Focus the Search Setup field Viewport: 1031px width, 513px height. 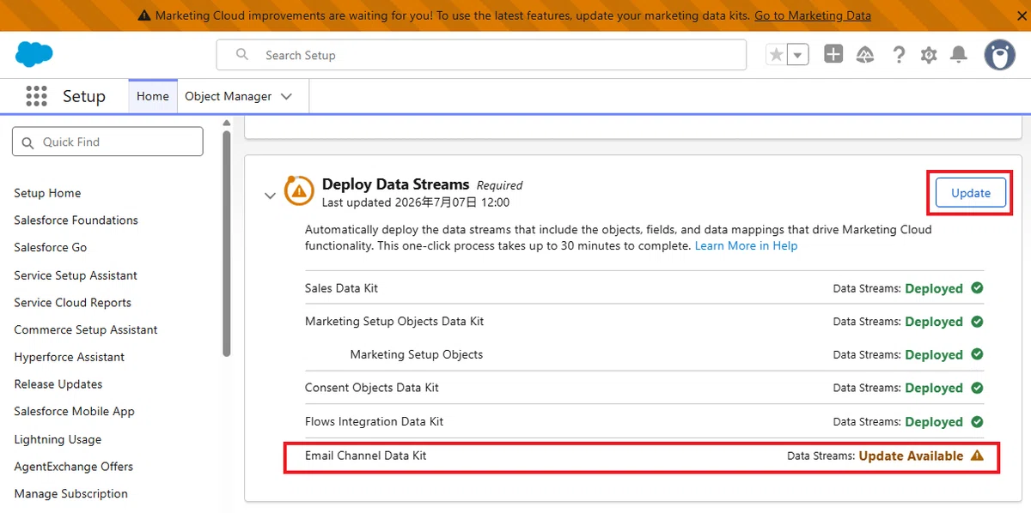point(481,55)
